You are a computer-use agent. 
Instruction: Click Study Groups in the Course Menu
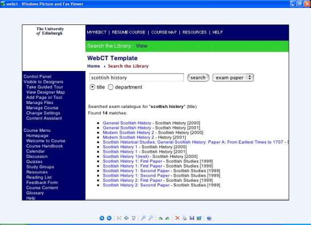point(40,167)
